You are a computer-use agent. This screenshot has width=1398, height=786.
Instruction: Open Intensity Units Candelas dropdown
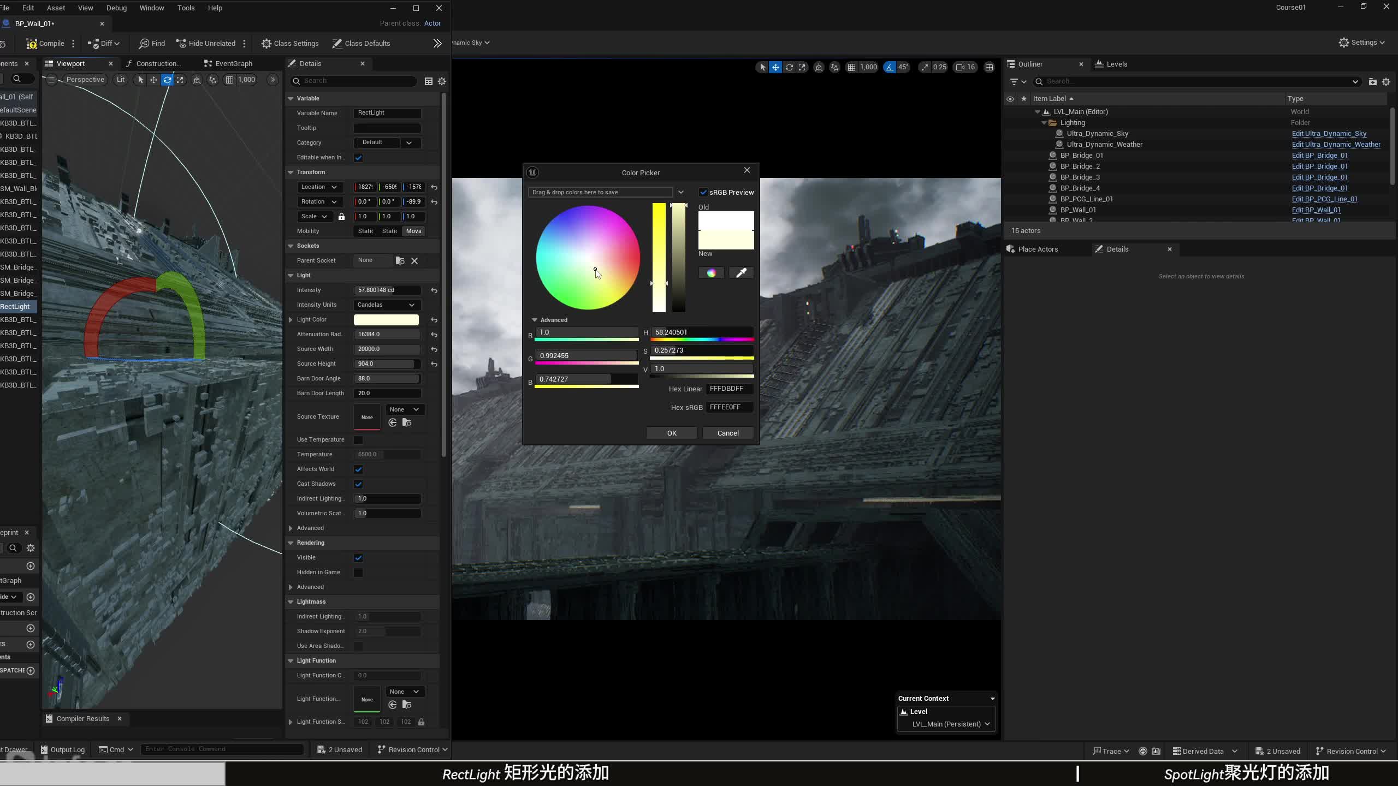click(386, 305)
